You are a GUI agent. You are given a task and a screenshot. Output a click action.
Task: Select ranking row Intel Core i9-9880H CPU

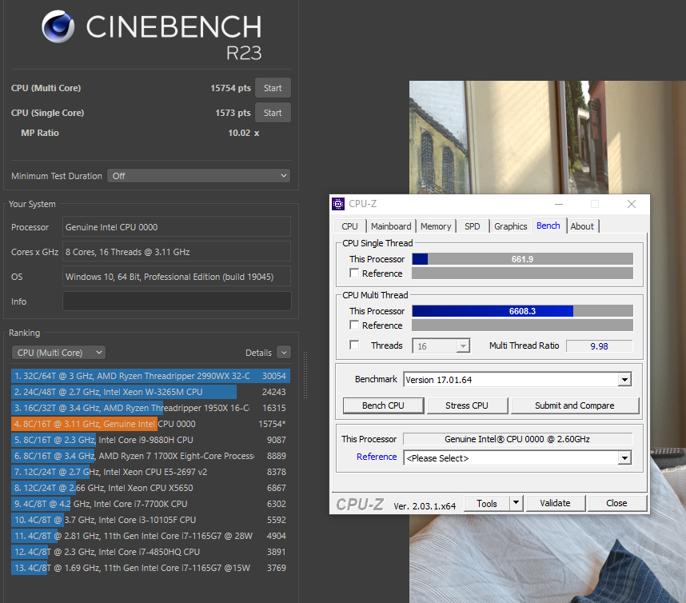click(x=150, y=440)
